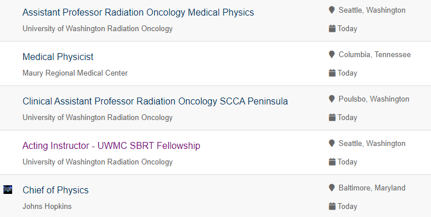Viewport: 431px width, 217px height.
Task: Click the location pin beside Poulsbo, Washington
Action: click(x=332, y=99)
